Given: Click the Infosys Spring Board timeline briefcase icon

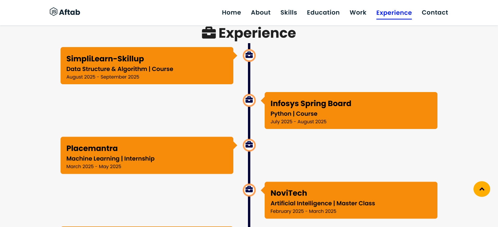Looking at the screenshot, I should pyautogui.click(x=249, y=100).
